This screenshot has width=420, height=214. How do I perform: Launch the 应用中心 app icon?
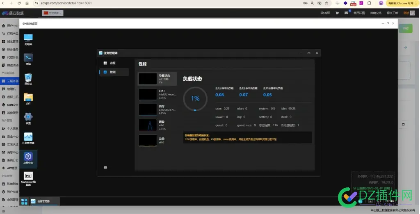28,158
